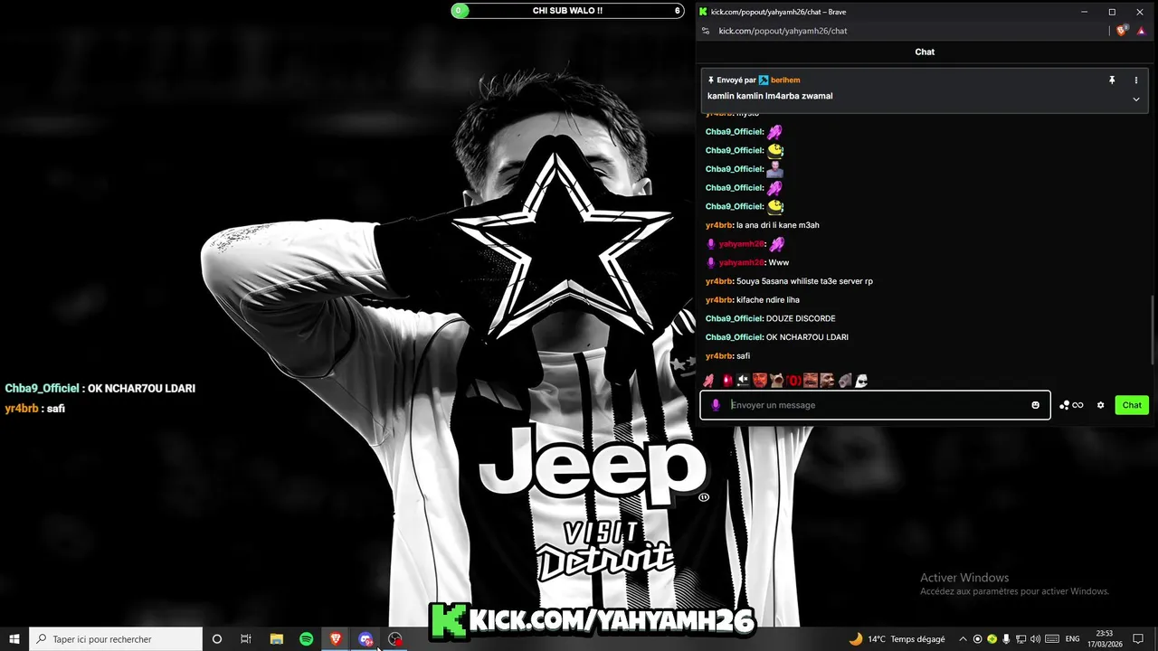Viewport: 1158px width, 651px height.
Task: Open berihem's profile from the pinned message
Action: pos(785,80)
